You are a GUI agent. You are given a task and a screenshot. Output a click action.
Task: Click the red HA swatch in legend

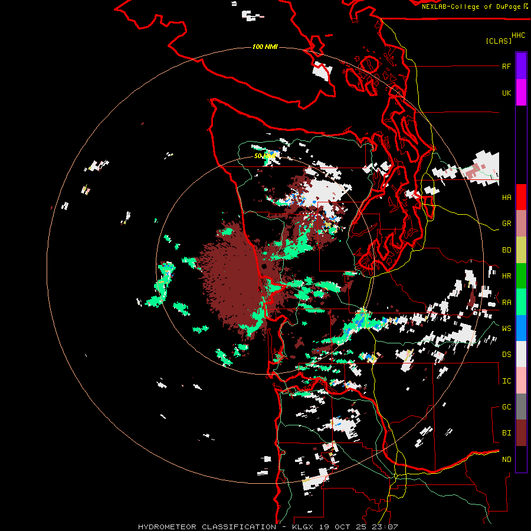(521, 197)
